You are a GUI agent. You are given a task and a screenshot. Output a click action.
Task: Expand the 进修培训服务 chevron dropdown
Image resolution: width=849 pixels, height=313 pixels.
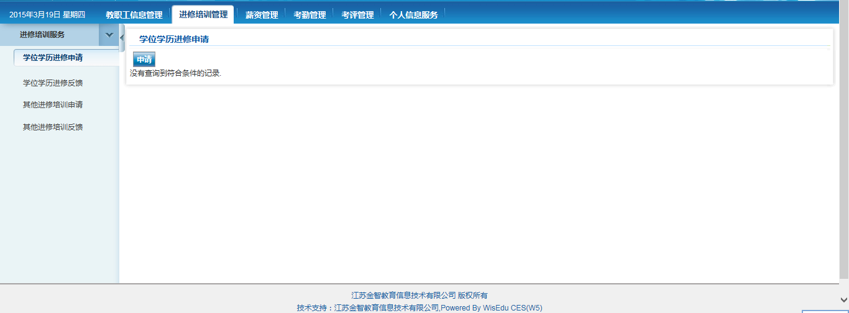[109, 35]
